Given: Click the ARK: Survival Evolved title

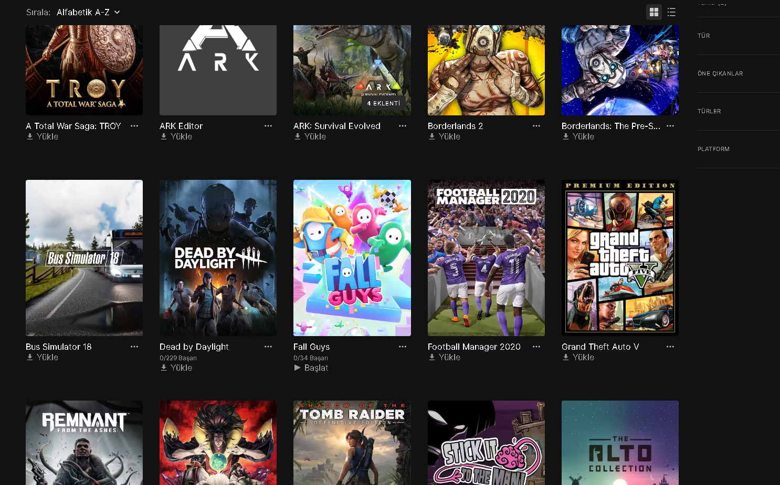Looking at the screenshot, I should click(337, 126).
